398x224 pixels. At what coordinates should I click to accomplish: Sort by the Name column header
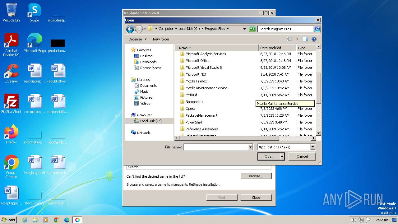216,48
